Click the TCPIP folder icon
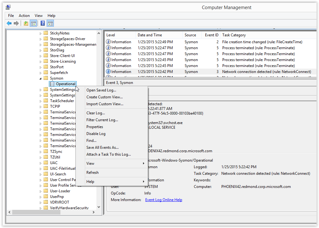 coord(46,106)
